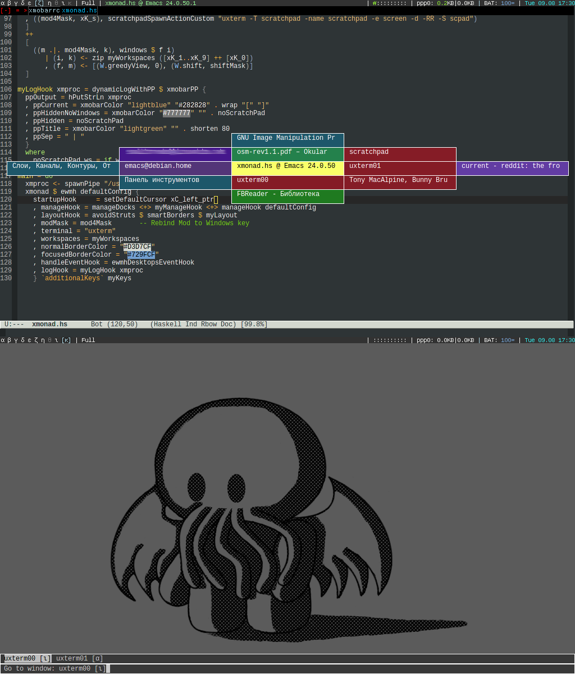Click the 'workspaces = myWorkspaces' line
Screen dimensions: 575x674
(86, 239)
